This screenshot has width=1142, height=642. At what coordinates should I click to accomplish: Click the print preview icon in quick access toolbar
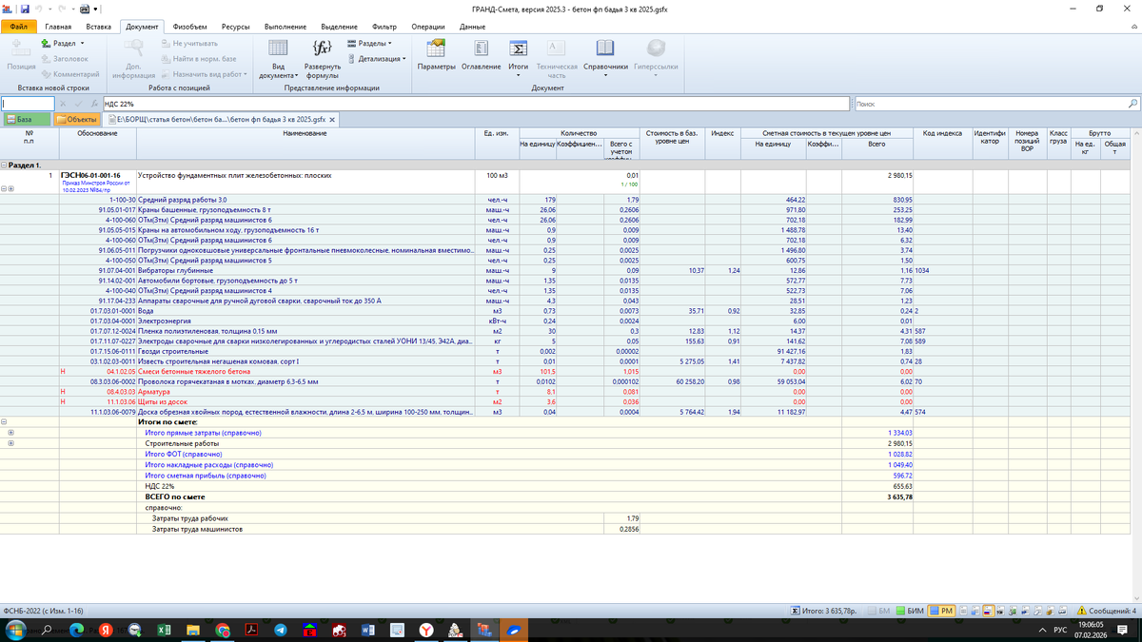(86, 8)
